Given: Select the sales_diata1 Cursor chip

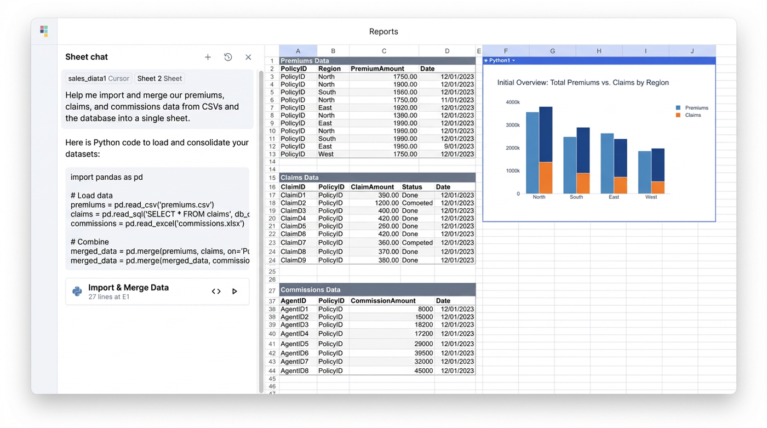Looking at the screenshot, I should coord(98,78).
